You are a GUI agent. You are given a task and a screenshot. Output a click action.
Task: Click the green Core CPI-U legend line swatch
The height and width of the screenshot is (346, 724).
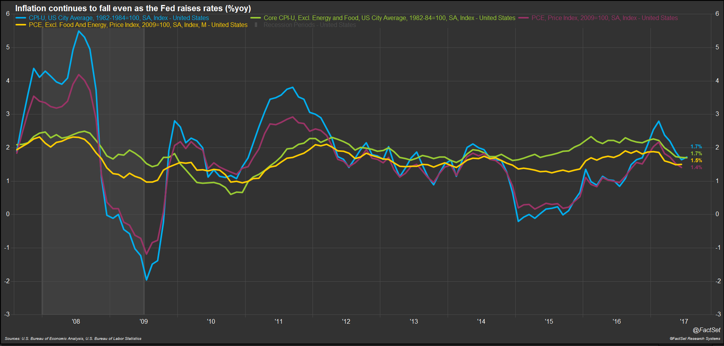coord(256,18)
